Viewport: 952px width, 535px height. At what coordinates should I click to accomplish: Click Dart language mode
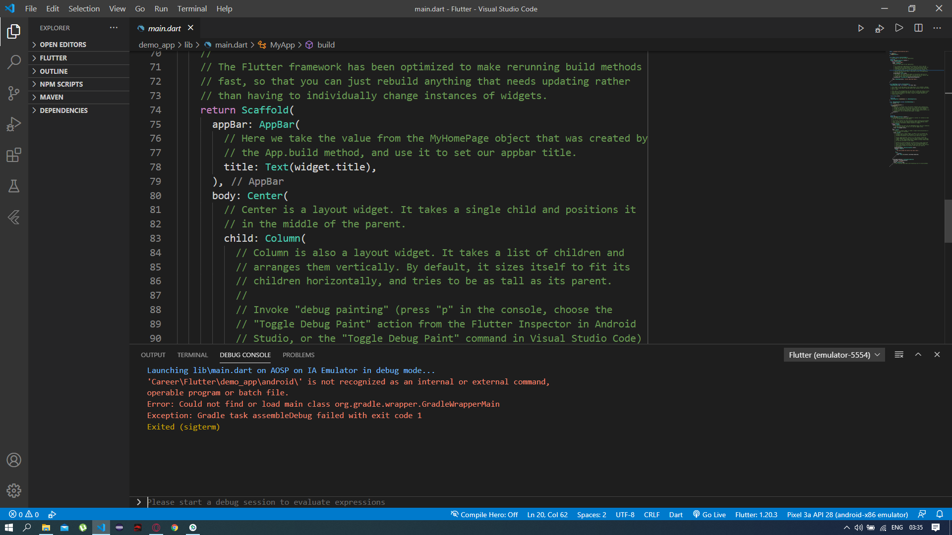coord(676,514)
